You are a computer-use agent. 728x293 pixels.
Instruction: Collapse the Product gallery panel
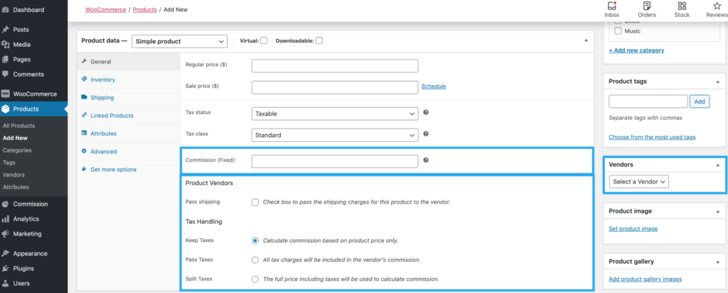click(x=718, y=262)
